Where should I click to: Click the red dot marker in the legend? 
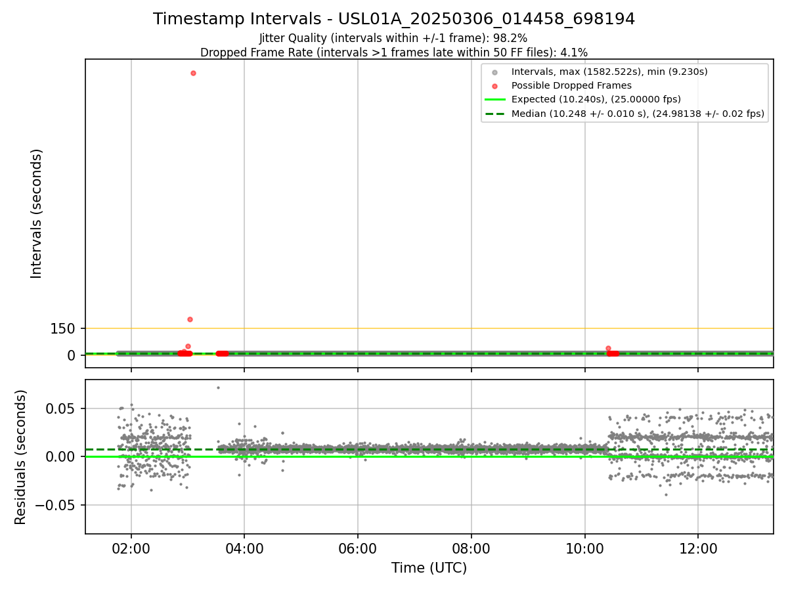pos(495,86)
